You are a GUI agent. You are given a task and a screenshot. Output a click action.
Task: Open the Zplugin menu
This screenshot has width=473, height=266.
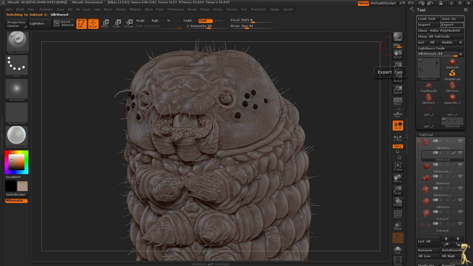point(274,9)
